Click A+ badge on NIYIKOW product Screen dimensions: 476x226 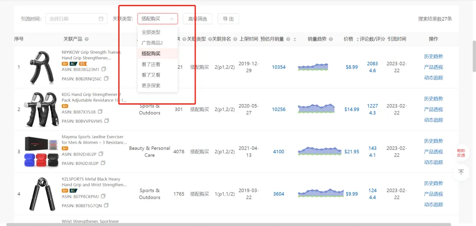(65, 64)
